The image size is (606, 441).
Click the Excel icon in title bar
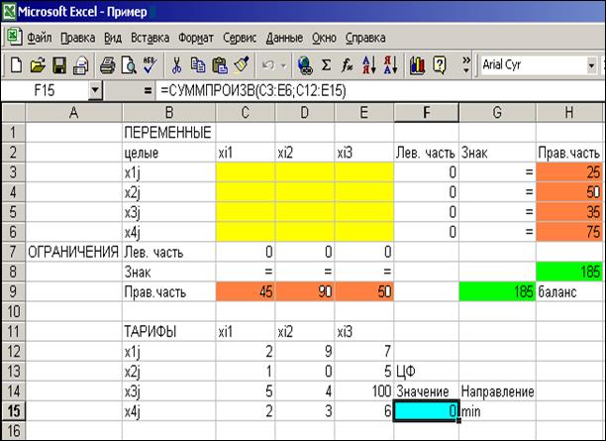pos(9,11)
